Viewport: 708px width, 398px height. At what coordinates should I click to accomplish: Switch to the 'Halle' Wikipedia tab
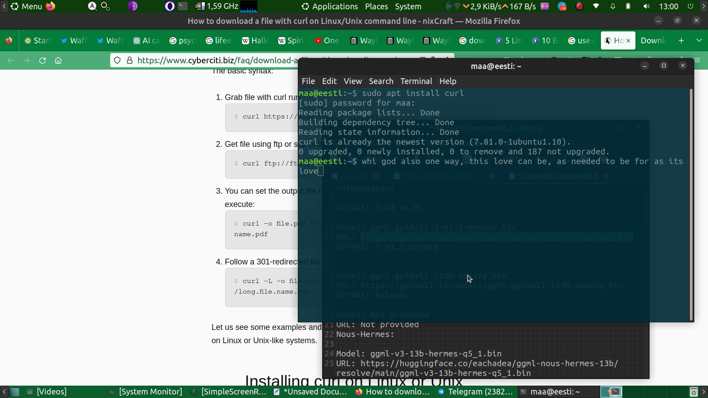pos(255,40)
